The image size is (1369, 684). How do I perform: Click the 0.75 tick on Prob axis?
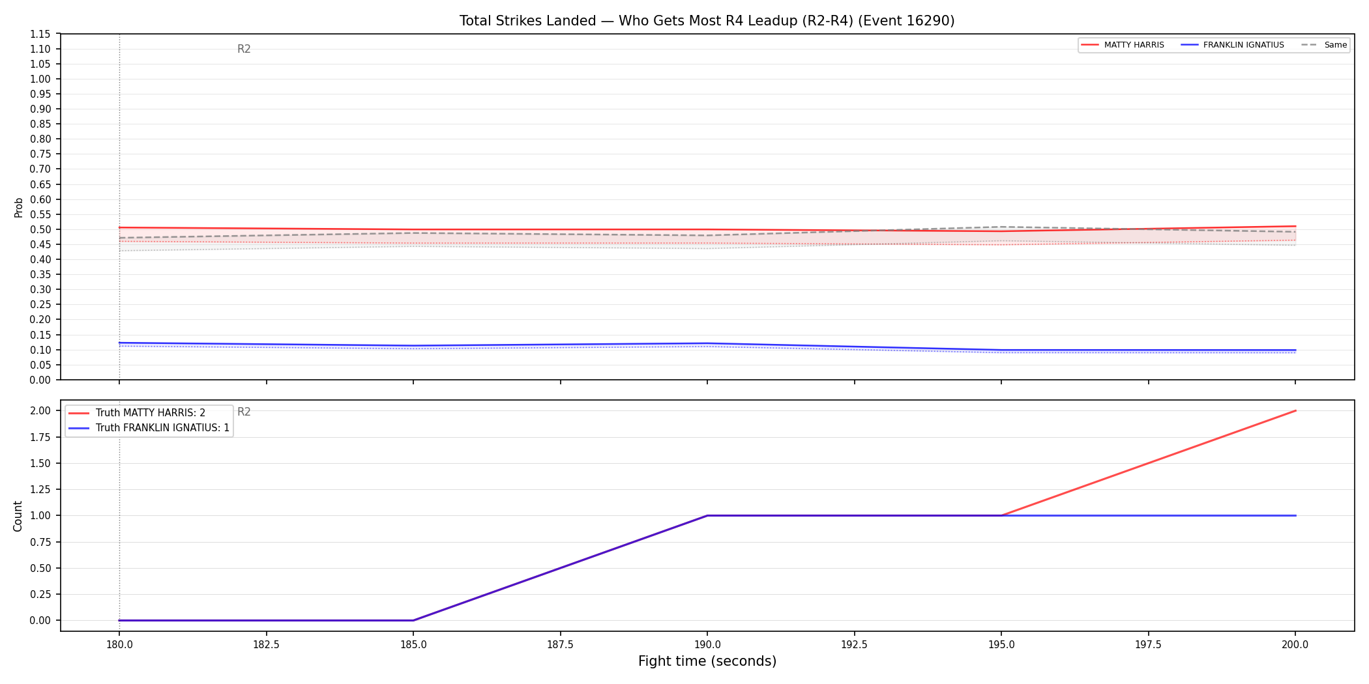40,154
